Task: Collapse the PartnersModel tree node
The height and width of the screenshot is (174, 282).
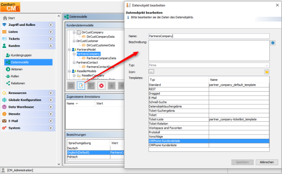Action: click(69, 49)
